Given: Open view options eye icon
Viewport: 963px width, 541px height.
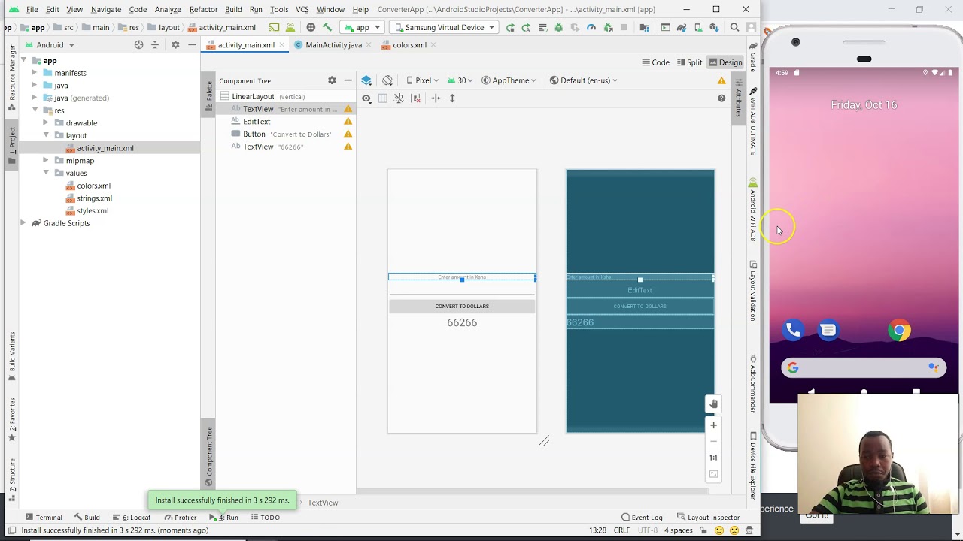Looking at the screenshot, I should coord(366,98).
